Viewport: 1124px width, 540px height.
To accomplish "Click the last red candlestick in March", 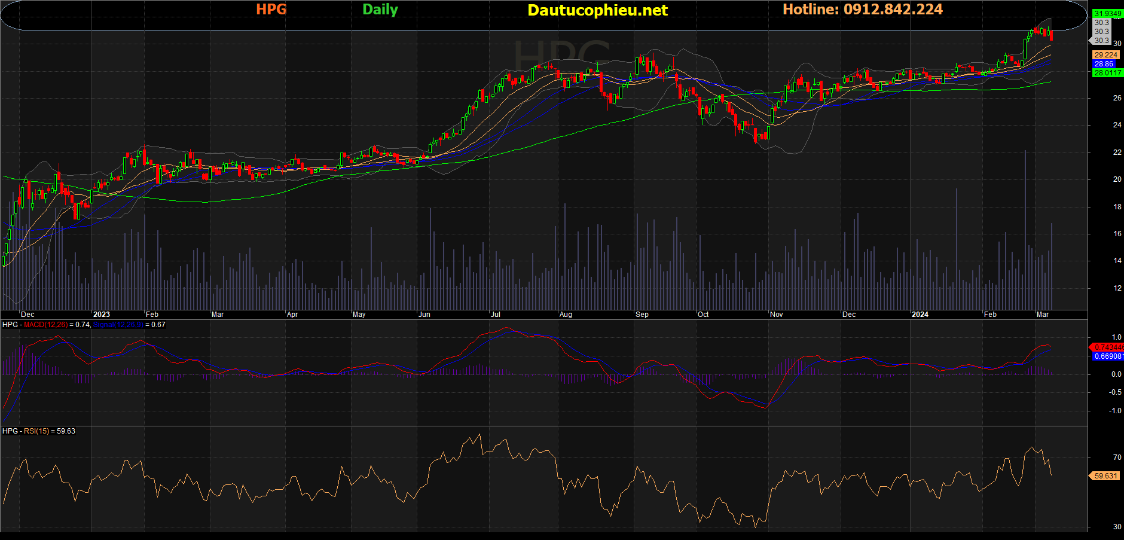I will pos(1052,36).
